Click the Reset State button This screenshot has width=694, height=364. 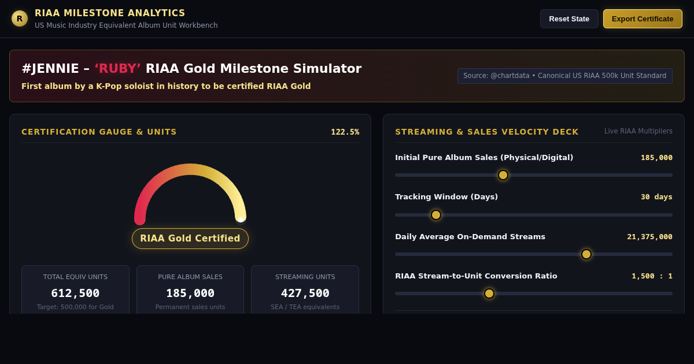pyautogui.click(x=569, y=18)
